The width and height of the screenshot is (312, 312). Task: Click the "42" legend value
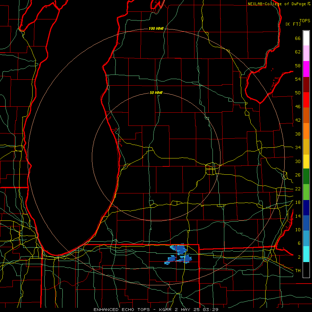pos(298,120)
